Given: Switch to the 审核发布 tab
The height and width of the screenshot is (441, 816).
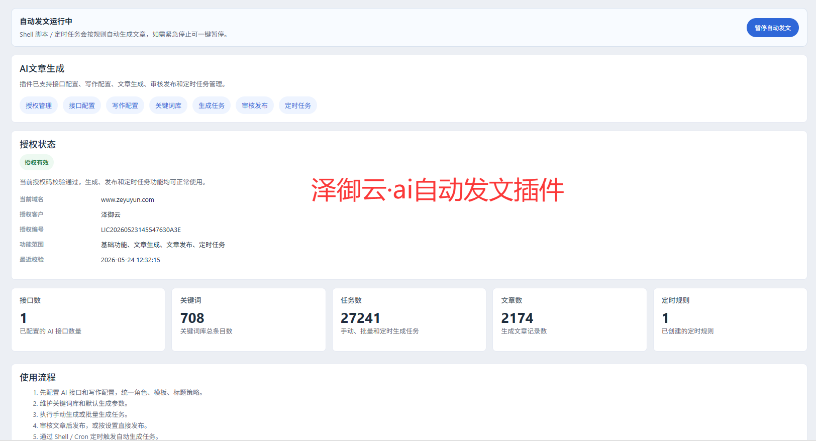Looking at the screenshot, I should 255,105.
